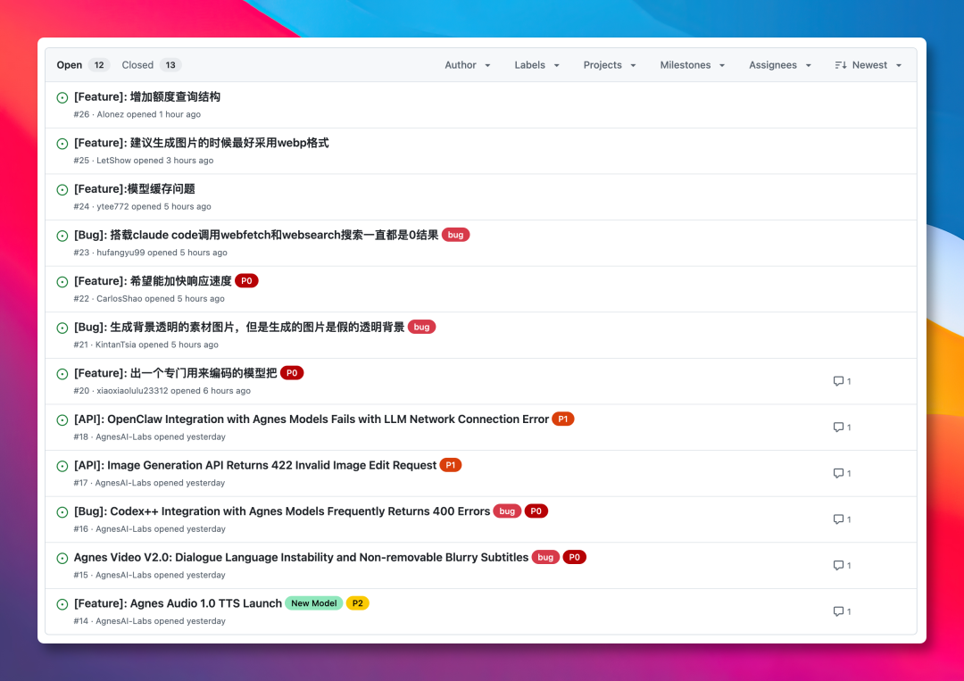Click P0 label on issue #20
Viewport: 964px width, 681px height.
pyautogui.click(x=292, y=373)
